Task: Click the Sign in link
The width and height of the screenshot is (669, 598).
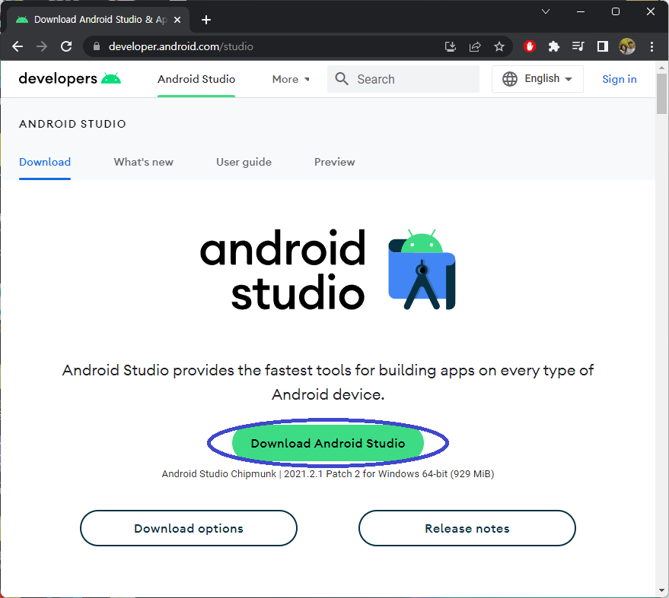Action: coord(619,79)
